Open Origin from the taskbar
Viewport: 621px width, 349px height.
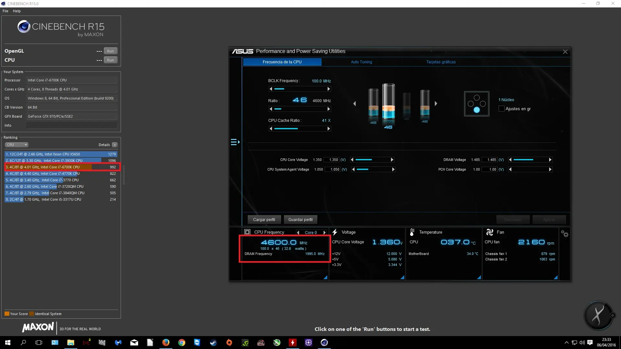[229, 343]
